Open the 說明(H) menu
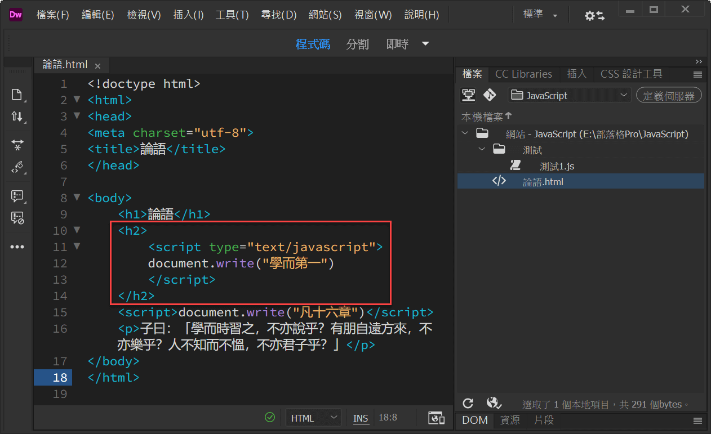The width and height of the screenshot is (711, 434). (421, 15)
